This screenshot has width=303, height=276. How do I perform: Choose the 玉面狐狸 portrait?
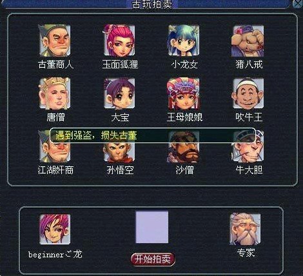(x=119, y=41)
